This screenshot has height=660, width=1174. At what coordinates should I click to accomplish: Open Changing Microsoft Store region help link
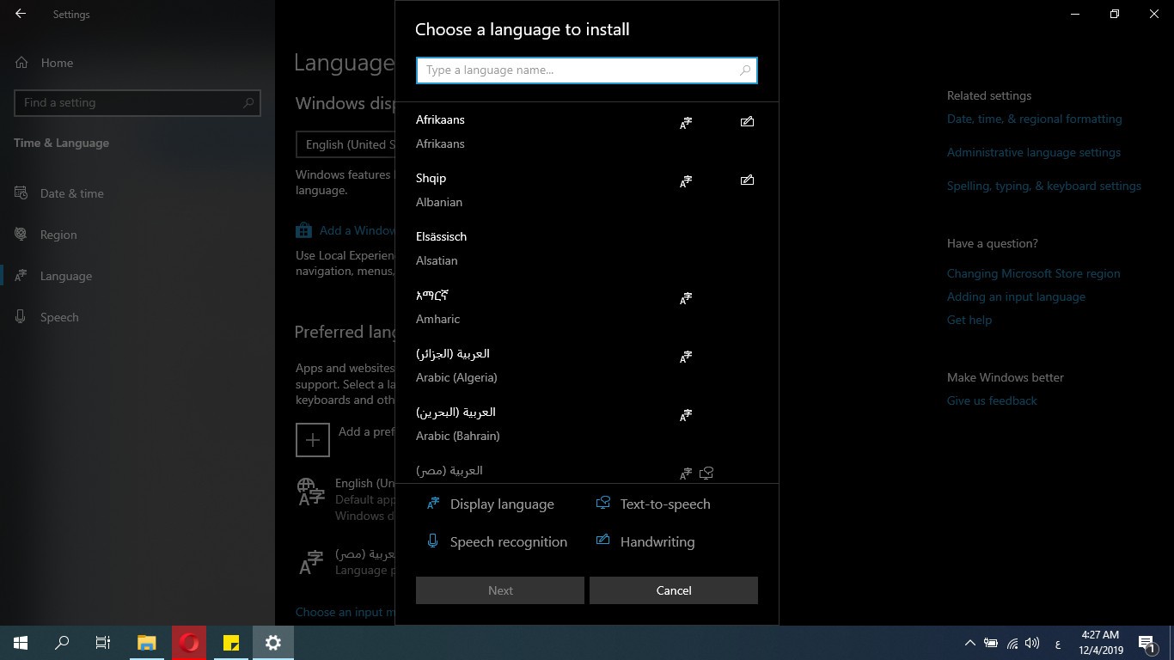click(x=1033, y=273)
